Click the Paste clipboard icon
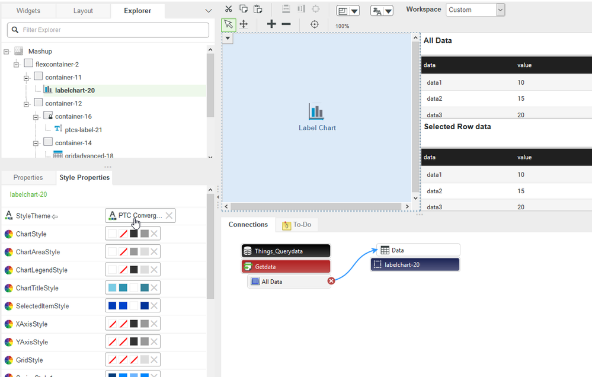The image size is (592, 377). point(258,9)
